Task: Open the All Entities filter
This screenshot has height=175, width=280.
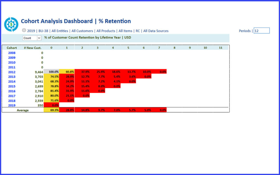Action: click(60, 31)
